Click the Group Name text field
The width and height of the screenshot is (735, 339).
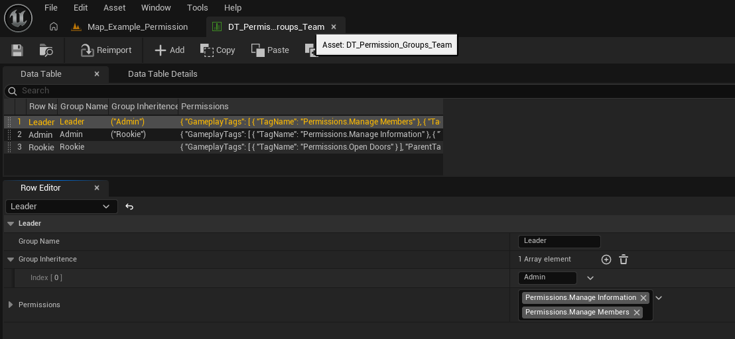559,242
